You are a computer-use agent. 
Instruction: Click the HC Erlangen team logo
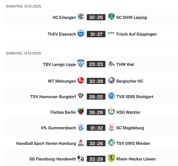click(x=81, y=17)
